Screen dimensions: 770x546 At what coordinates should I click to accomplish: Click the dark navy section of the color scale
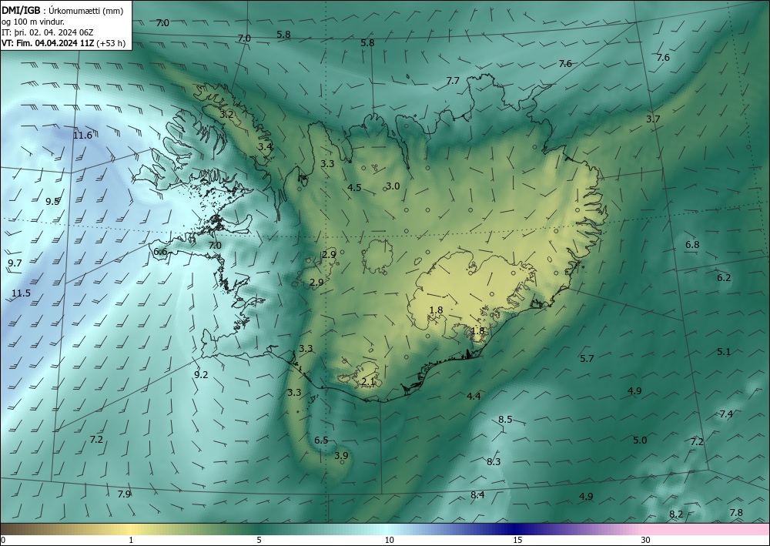[516, 530]
